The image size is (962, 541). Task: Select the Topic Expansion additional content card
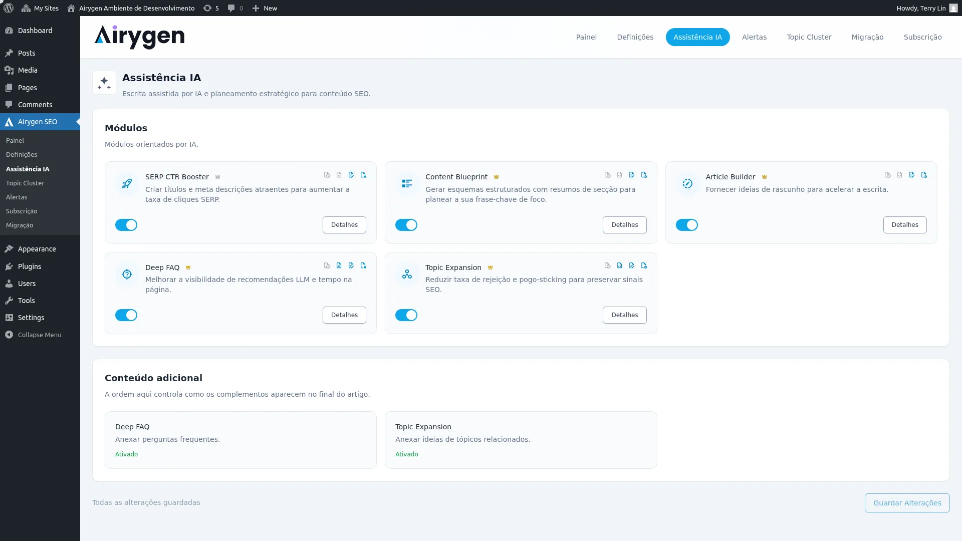[521, 440]
